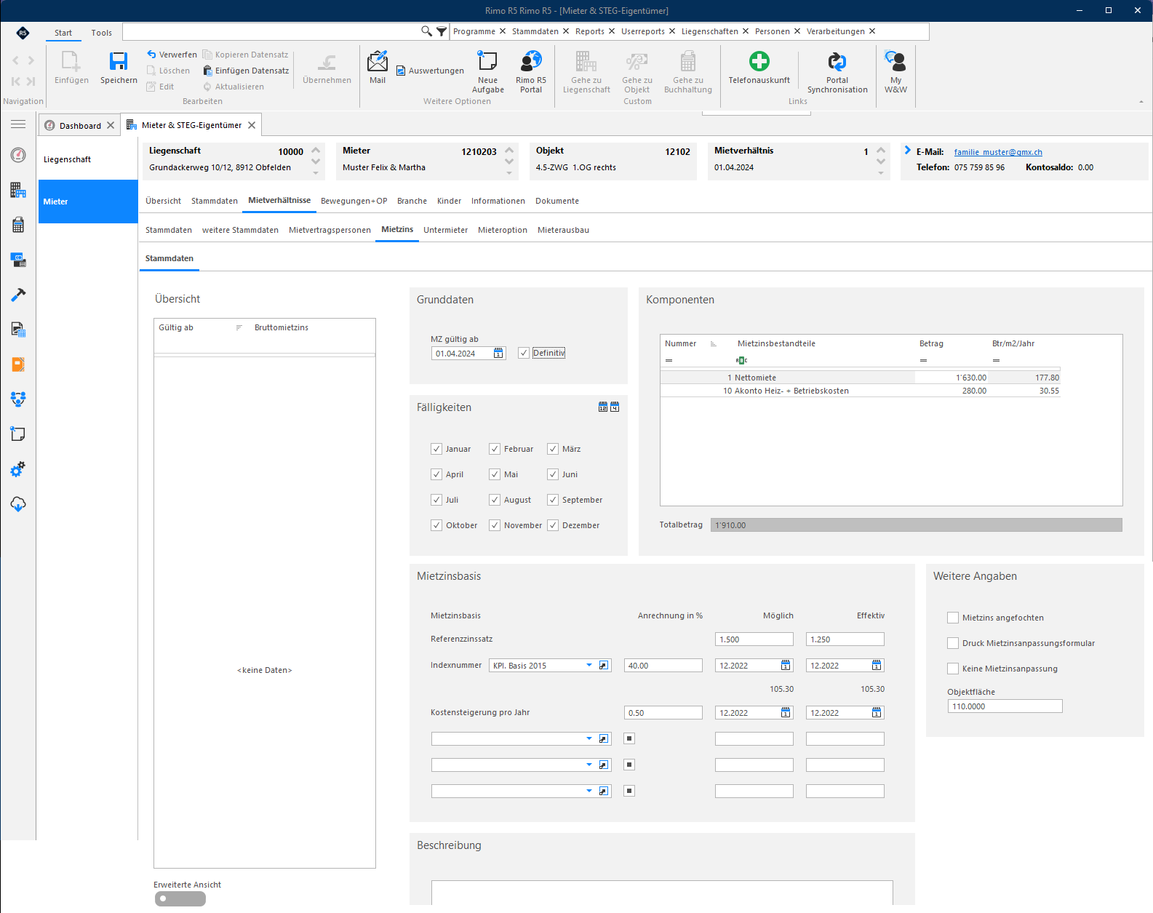Viewport: 1153px width, 913px height.
Task: Switch to the Untermieter subtab
Action: 446,230
